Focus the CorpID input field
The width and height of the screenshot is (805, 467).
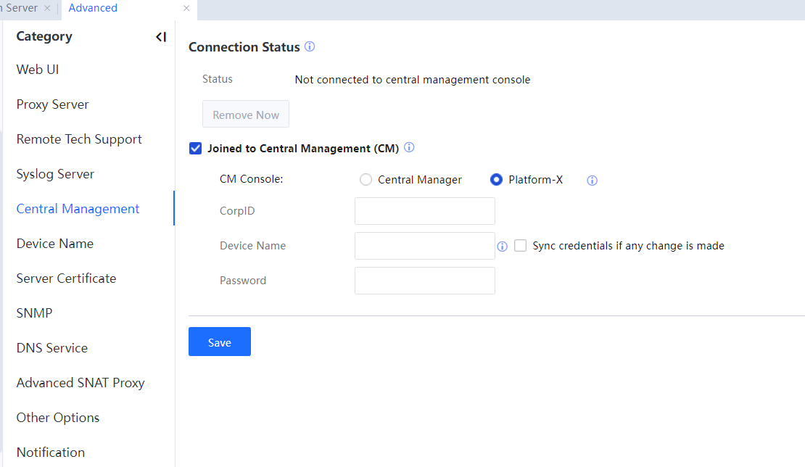pyautogui.click(x=424, y=211)
